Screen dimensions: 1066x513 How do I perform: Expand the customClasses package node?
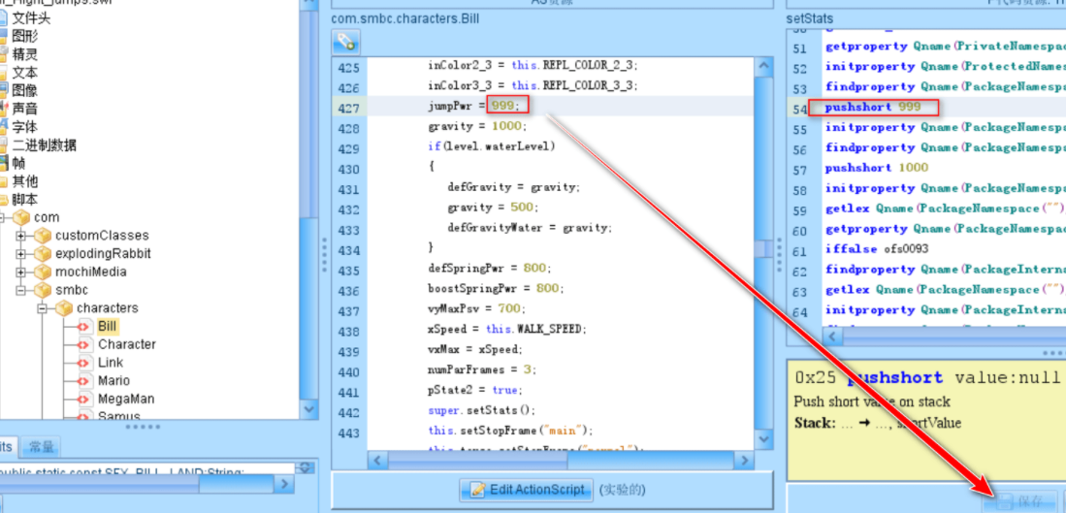click(21, 236)
